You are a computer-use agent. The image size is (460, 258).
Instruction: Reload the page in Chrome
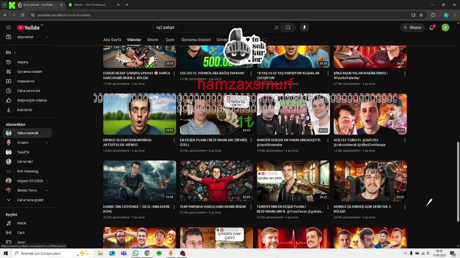tap(23, 15)
